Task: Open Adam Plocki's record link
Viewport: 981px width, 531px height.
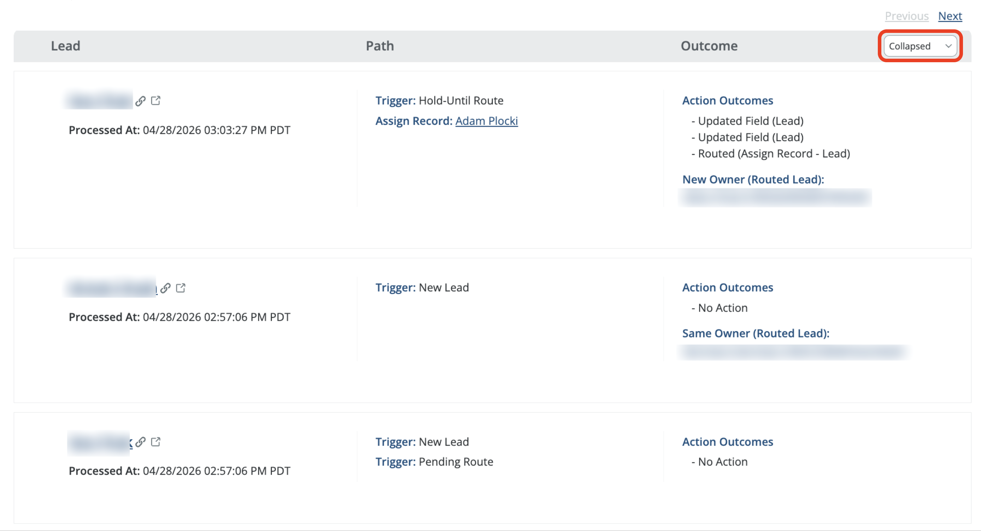Action: coord(486,121)
